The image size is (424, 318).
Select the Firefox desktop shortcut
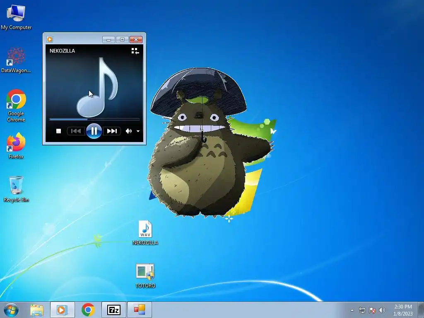[16, 146]
